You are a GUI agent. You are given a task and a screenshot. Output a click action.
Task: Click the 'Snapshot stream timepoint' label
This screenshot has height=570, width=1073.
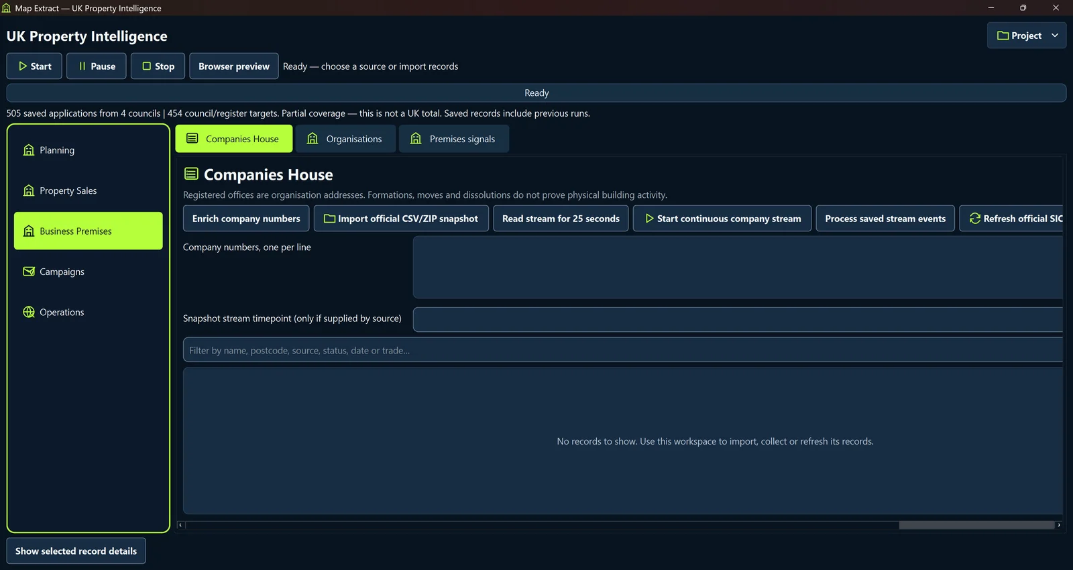(292, 319)
